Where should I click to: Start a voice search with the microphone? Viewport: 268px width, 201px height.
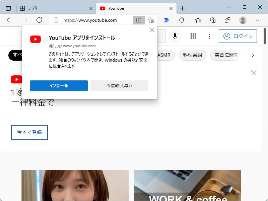(175, 36)
